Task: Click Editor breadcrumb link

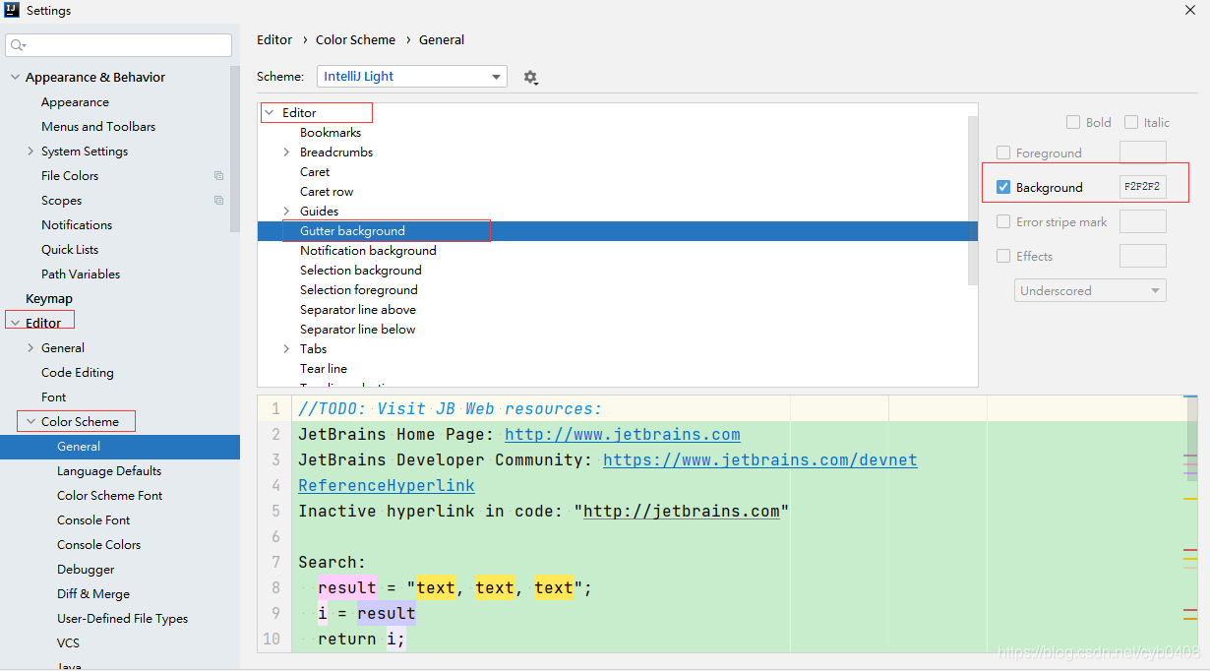Action: [274, 40]
